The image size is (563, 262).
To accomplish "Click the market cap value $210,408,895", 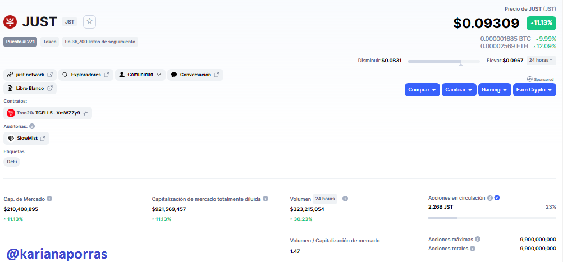I will click(x=21, y=209).
